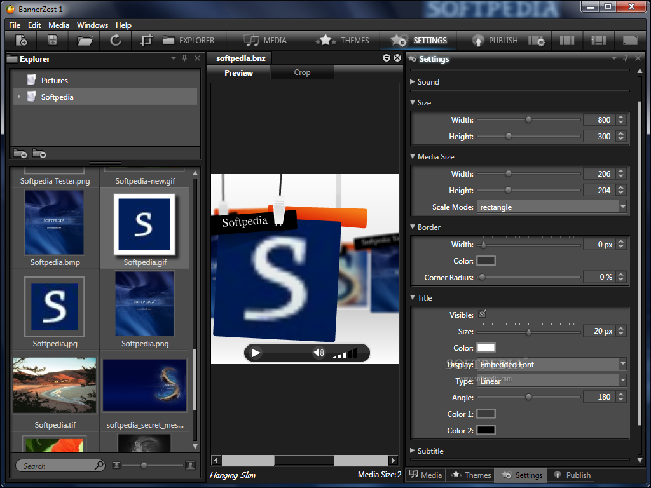
Task: Pin the Settings panel
Action: [625, 58]
